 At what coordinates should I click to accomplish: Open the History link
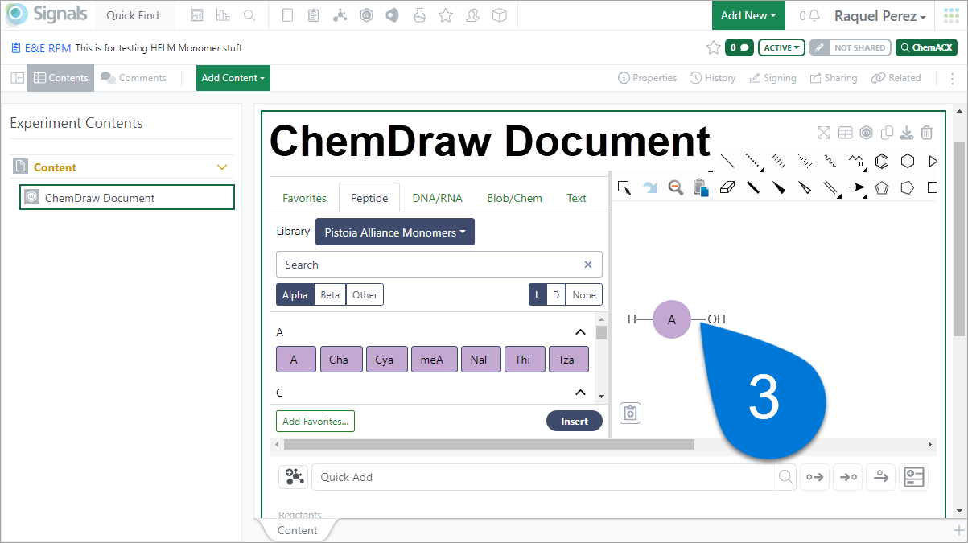point(712,78)
